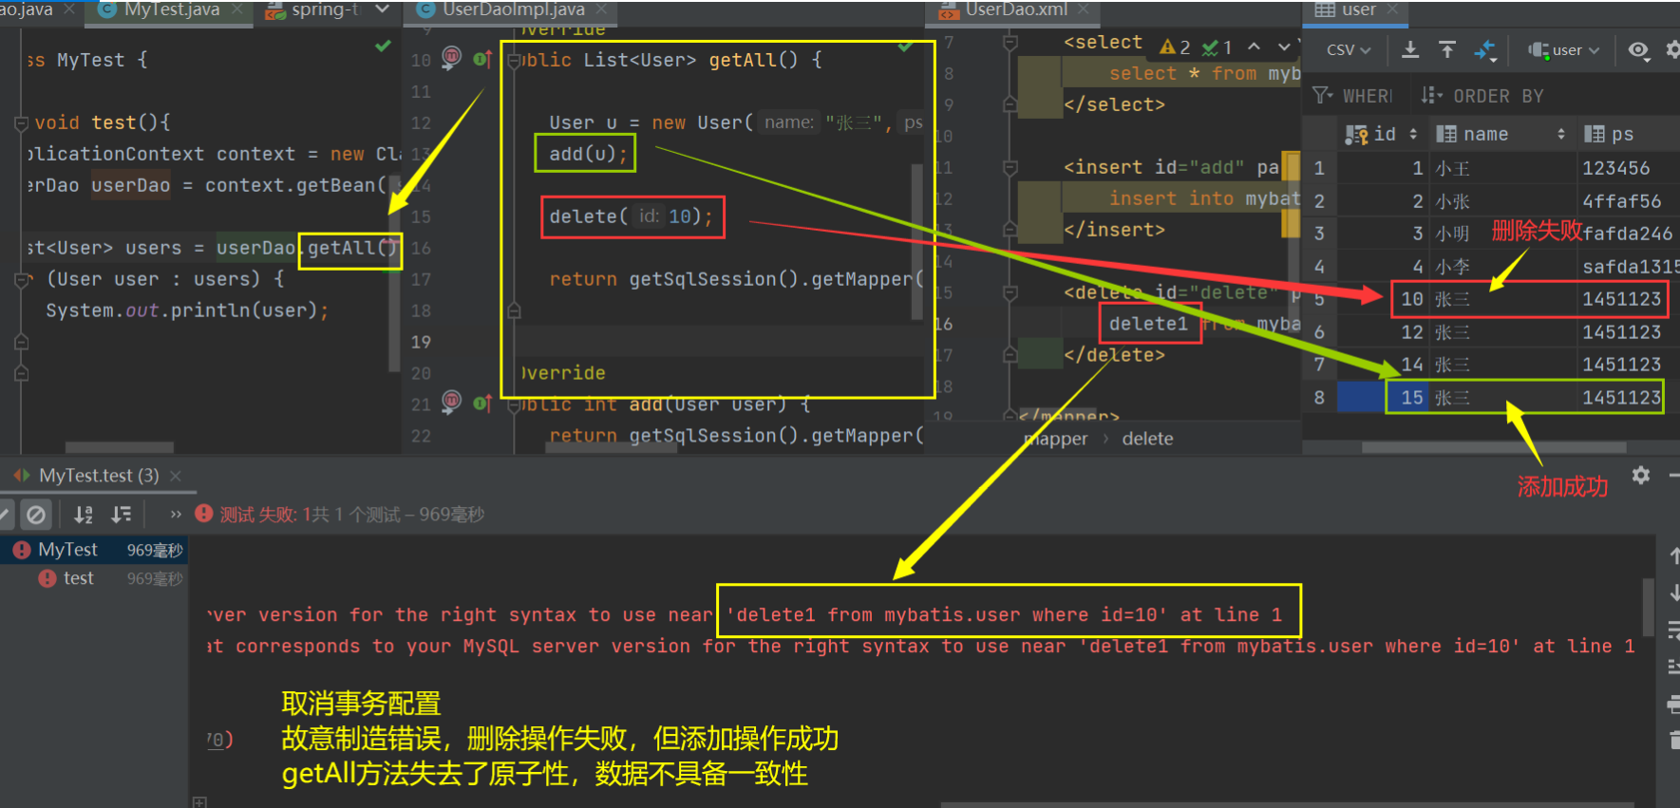Screen dimensions: 1680x808
Task: Close the MyTest.java tab
Action: [x=237, y=9]
